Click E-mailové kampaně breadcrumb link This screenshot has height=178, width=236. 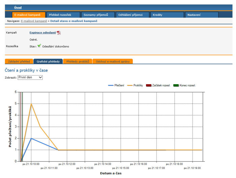point(34,21)
